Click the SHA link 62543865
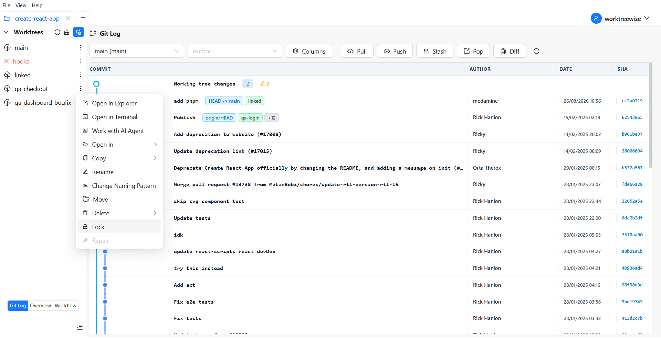 [x=632, y=117]
